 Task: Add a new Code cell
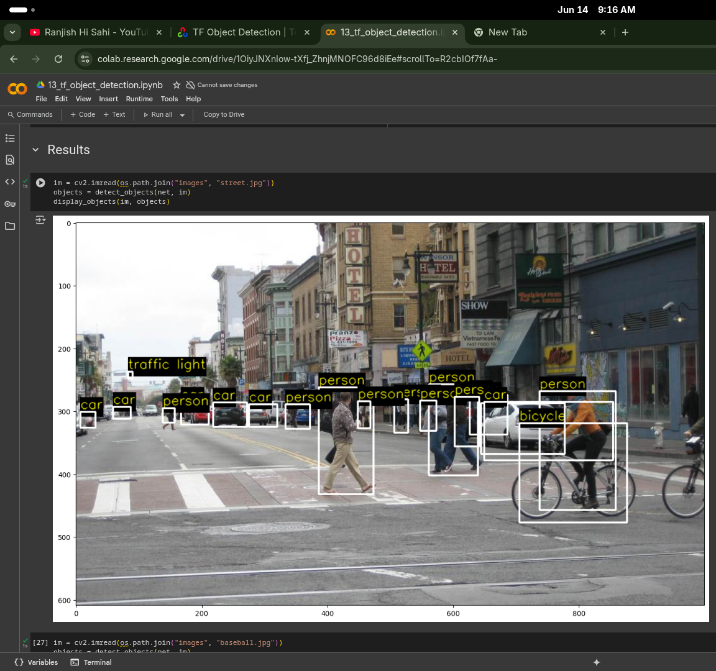click(83, 115)
